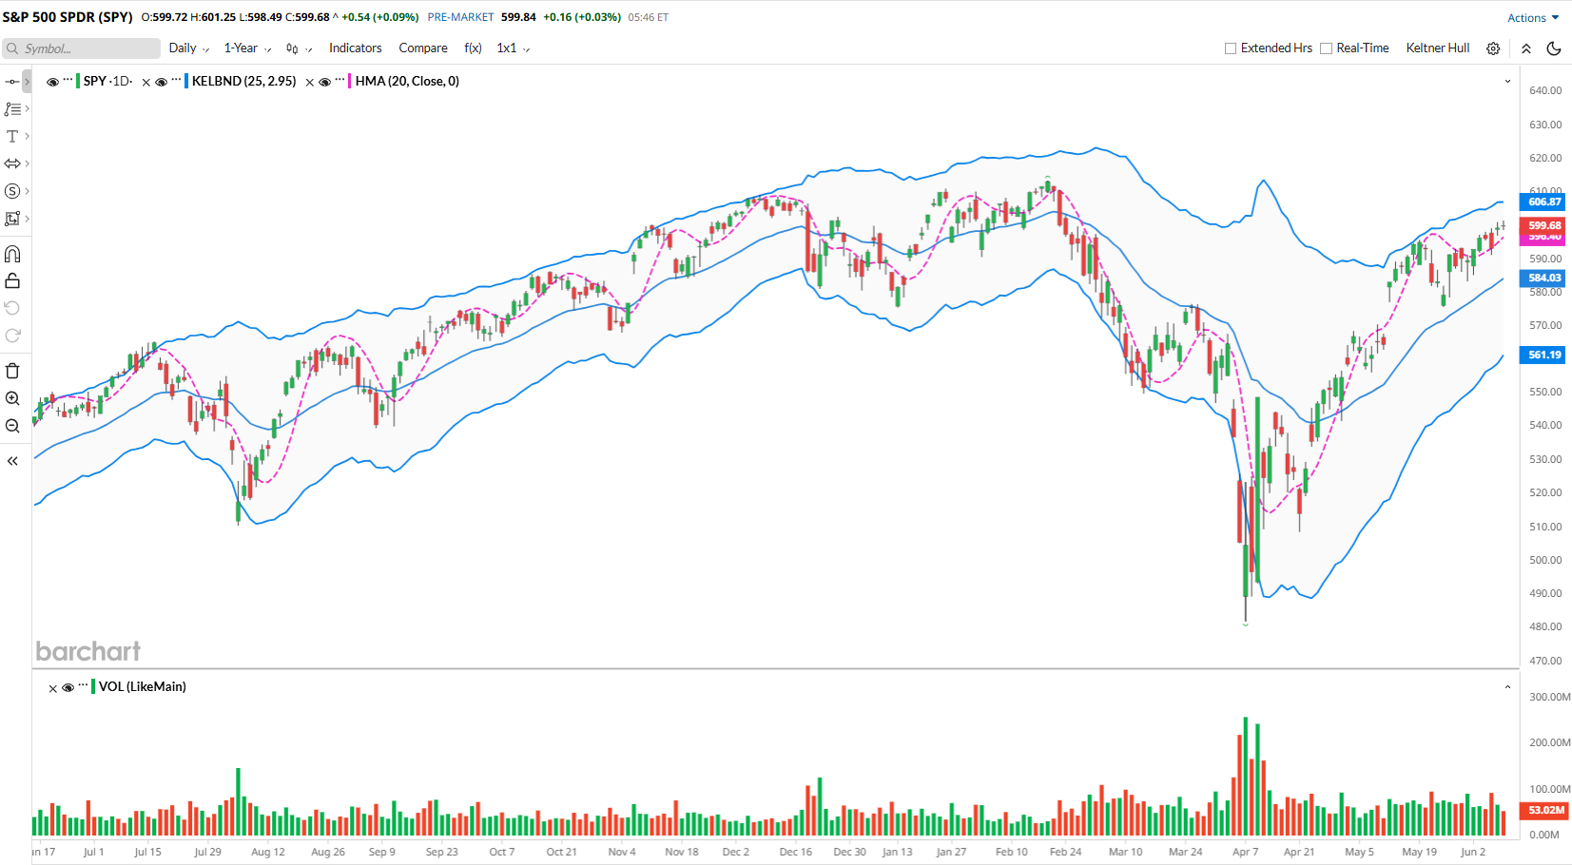The image size is (1572, 865).
Task: Zoom in on the chart
Action: tap(12, 398)
